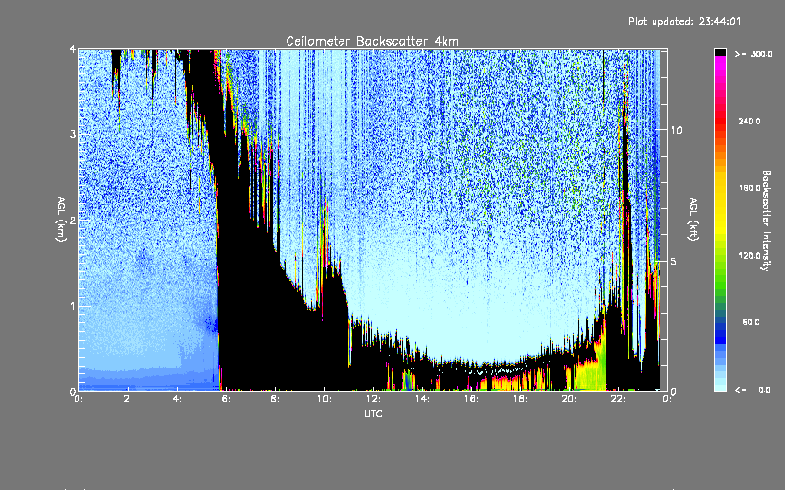
Task: Click the 120.0 colorbar tick label
Action: (x=750, y=255)
